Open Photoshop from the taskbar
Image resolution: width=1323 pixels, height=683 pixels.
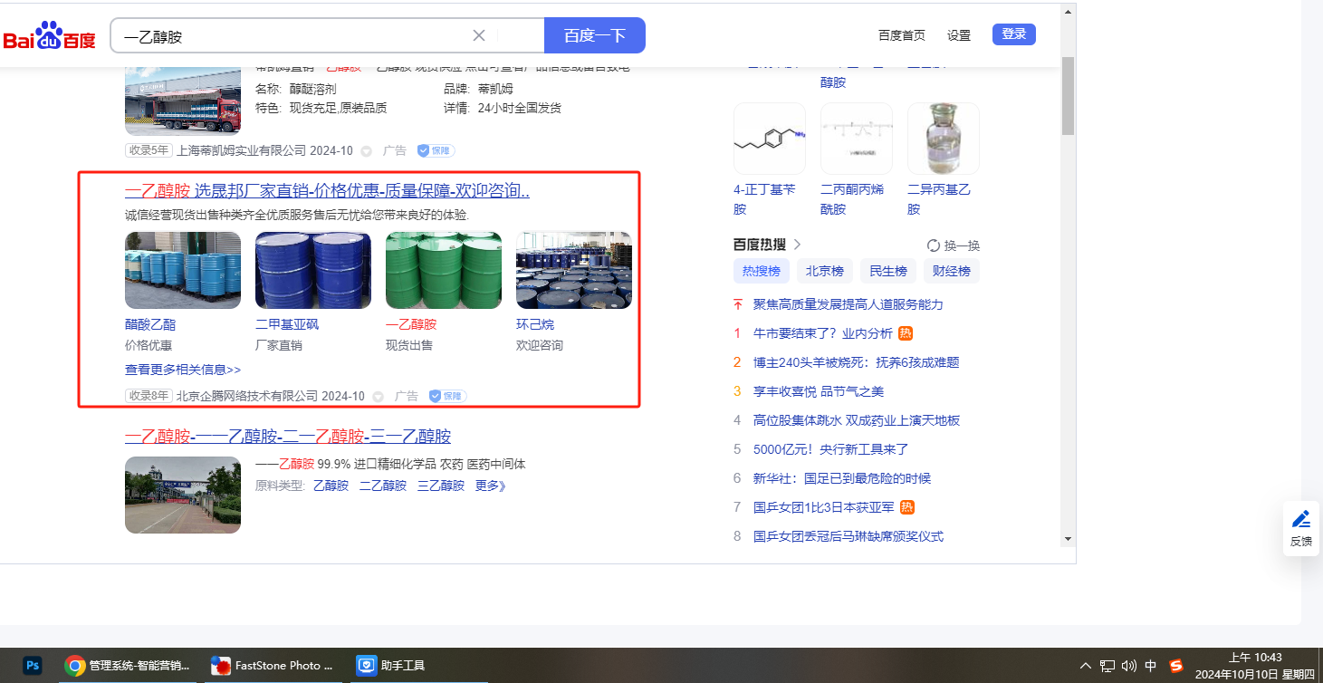(x=33, y=666)
